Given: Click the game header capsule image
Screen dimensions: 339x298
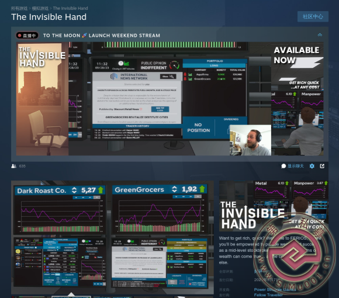Looking at the screenshot, I should tap(274, 206).
